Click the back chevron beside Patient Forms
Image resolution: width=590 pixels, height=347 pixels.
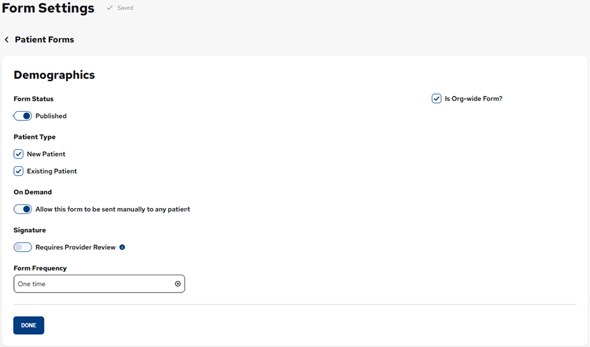pos(7,40)
